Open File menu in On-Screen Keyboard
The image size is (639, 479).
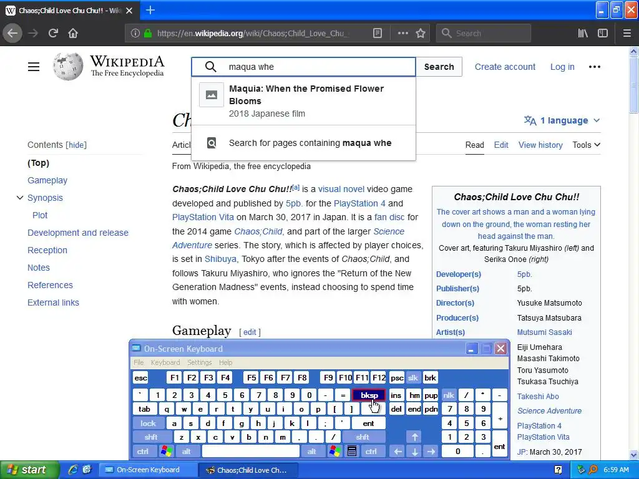[x=139, y=362]
